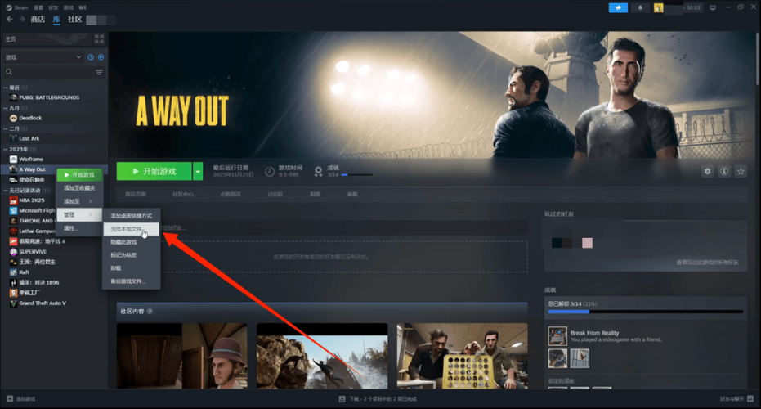Go back with the left arrow
The height and width of the screenshot is (409, 761).
(x=9, y=19)
